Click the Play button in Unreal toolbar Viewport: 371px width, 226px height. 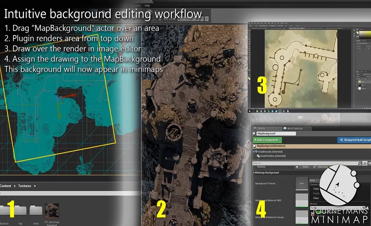click(106, 20)
